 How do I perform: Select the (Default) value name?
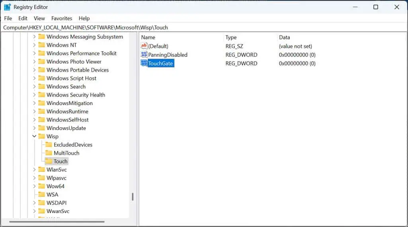pyautogui.click(x=158, y=46)
